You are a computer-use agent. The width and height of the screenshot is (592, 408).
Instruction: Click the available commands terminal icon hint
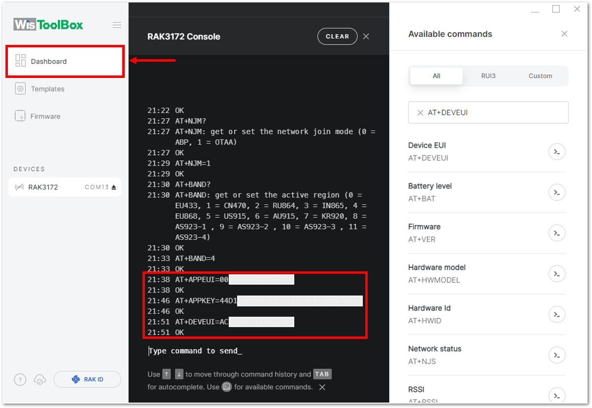[x=227, y=387]
